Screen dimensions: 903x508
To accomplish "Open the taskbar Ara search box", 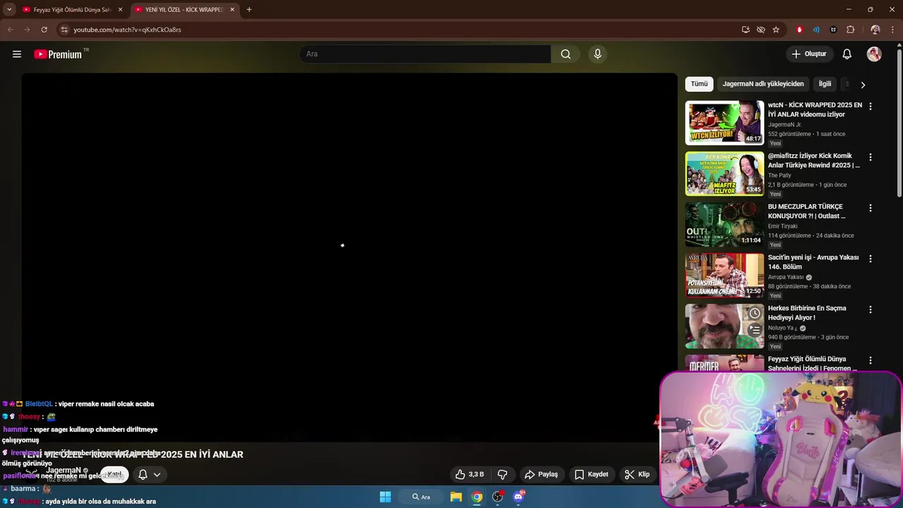I will 421,497.
